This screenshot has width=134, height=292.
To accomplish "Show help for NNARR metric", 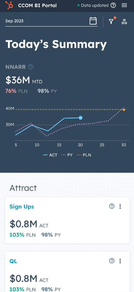I will click(x=30, y=67).
